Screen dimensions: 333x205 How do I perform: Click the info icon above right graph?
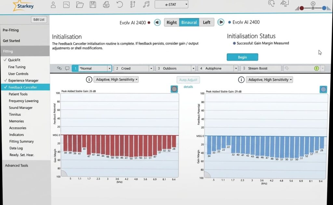[x=241, y=80]
